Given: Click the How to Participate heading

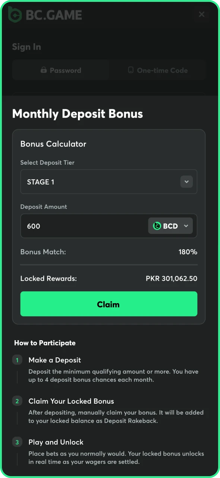Looking at the screenshot, I should tap(45, 343).
